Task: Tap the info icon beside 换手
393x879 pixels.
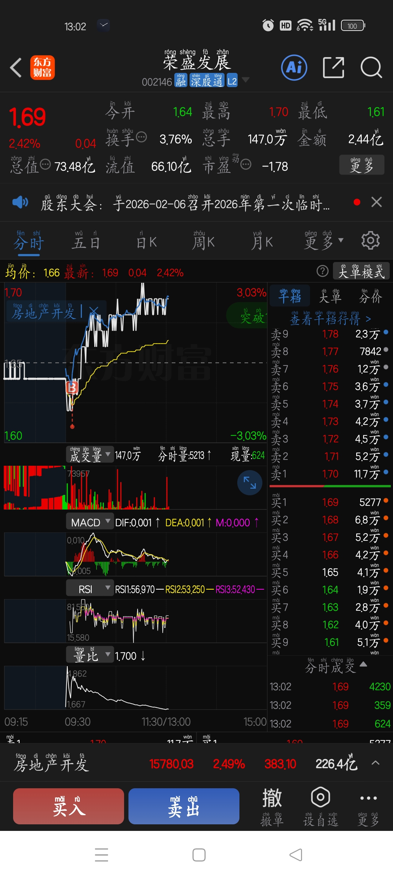Action: coord(141,137)
